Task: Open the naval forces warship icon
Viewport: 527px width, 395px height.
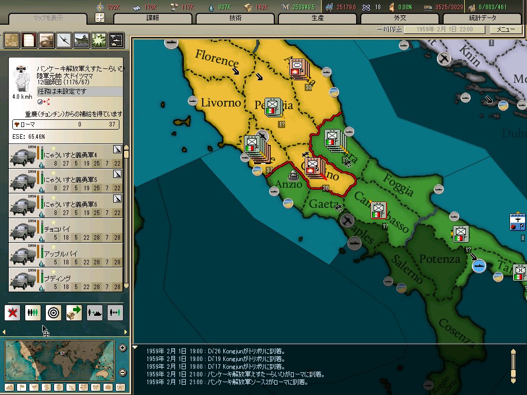Action: [x=81, y=40]
